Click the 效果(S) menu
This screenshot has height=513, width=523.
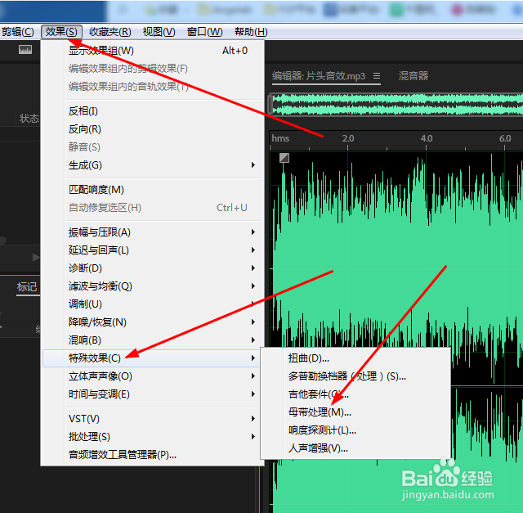point(61,32)
